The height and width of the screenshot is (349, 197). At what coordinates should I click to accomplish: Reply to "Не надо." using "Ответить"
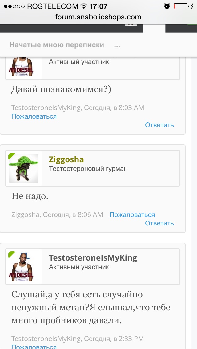click(x=159, y=223)
